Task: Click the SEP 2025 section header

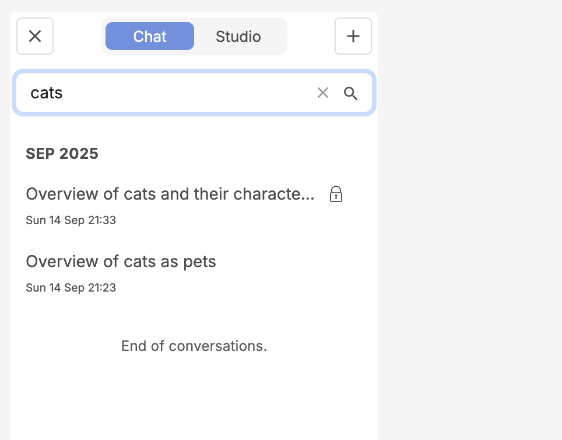Action: pyautogui.click(x=62, y=153)
